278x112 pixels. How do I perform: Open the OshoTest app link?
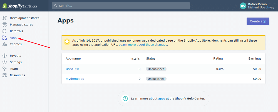coord(72,69)
